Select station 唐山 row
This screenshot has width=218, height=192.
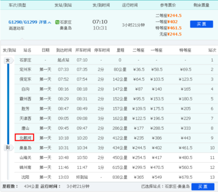tap(116, 128)
